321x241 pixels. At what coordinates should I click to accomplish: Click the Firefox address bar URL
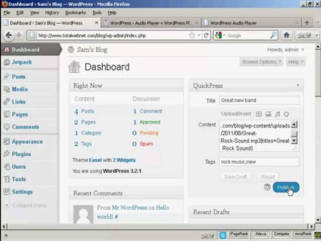pyautogui.click(x=92, y=35)
